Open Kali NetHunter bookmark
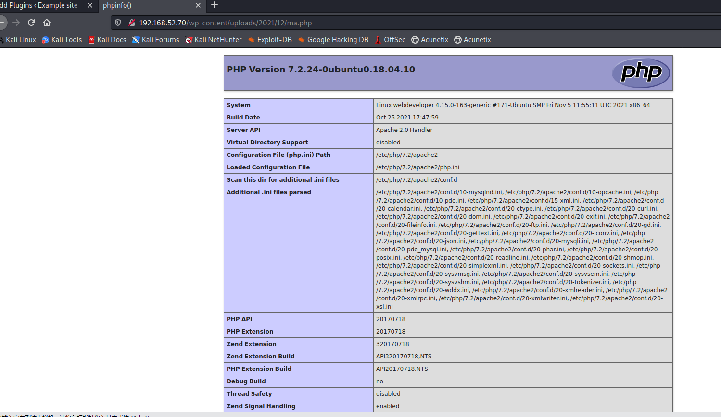The width and height of the screenshot is (721, 417). point(214,40)
